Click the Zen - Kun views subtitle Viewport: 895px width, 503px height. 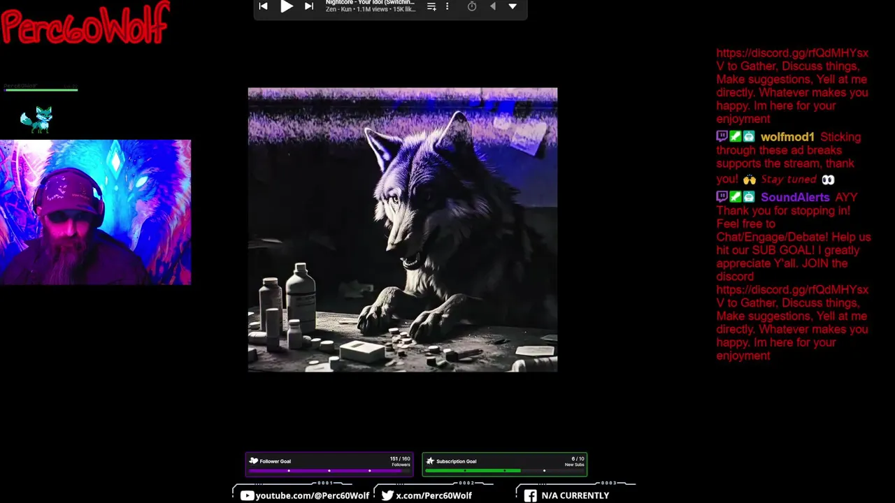pyautogui.click(x=370, y=10)
